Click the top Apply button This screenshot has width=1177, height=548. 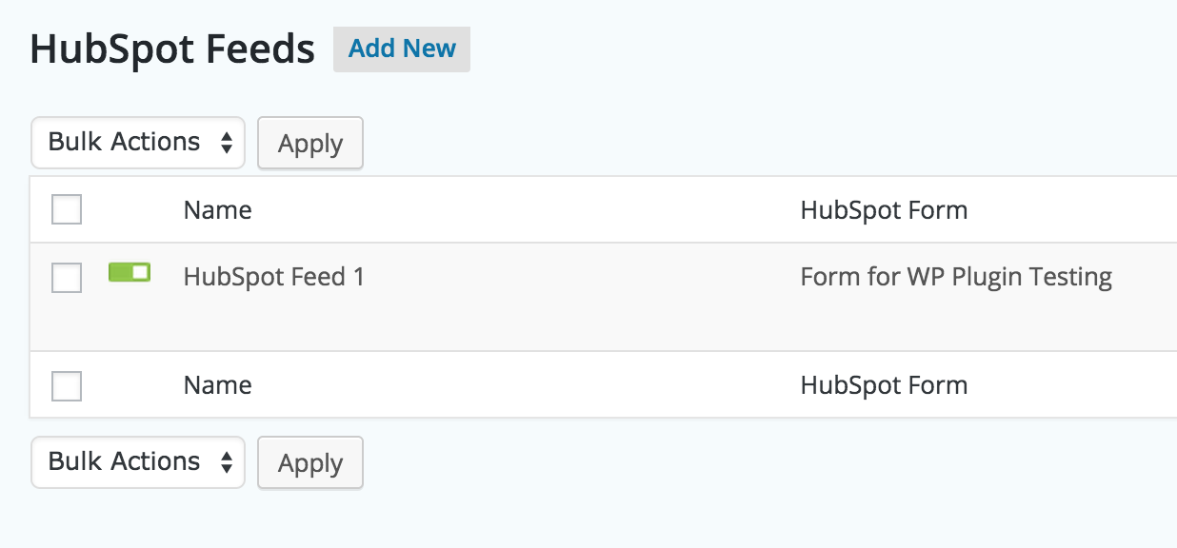pos(310,144)
